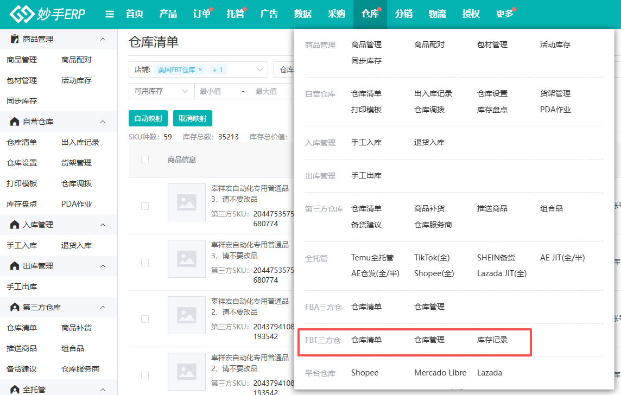Image resolution: width=621 pixels, height=395 pixels.
Task: Check the second product row checkbox
Action: [145, 263]
